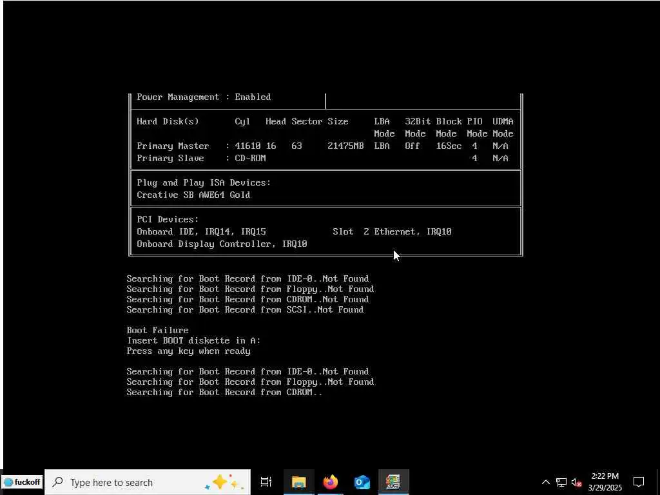Click the Primary Master label
The height and width of the screenshot is (495, 660).
173,146
